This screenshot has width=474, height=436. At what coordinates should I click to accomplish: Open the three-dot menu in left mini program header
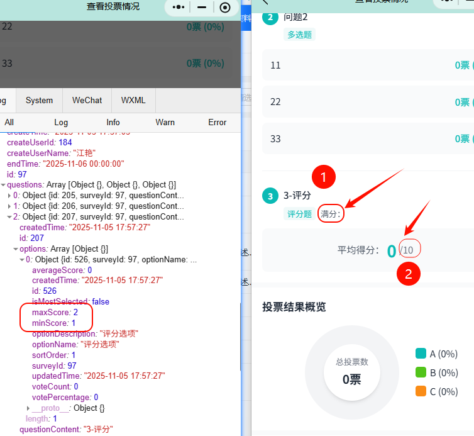tap(179, 8)
